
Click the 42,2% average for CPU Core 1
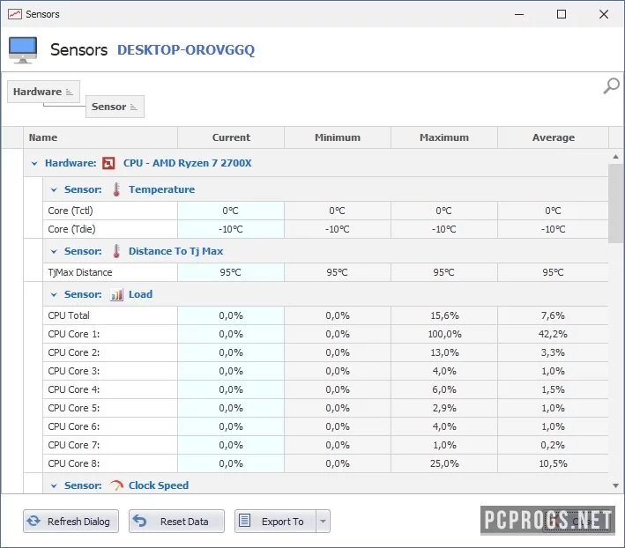click(x=553, y=334)
